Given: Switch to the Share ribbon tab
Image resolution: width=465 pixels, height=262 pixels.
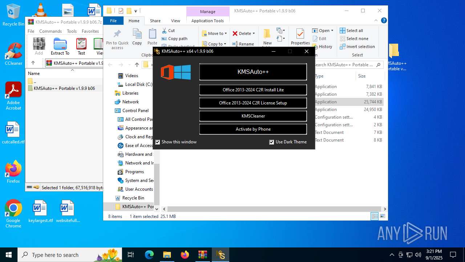Looking at the screenshot, I should [x=155, y=21].
